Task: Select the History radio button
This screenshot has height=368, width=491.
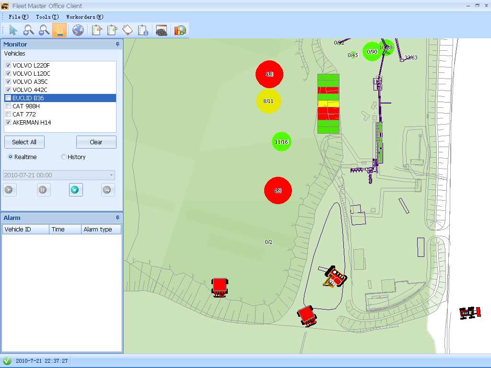Action: [64, 157]
